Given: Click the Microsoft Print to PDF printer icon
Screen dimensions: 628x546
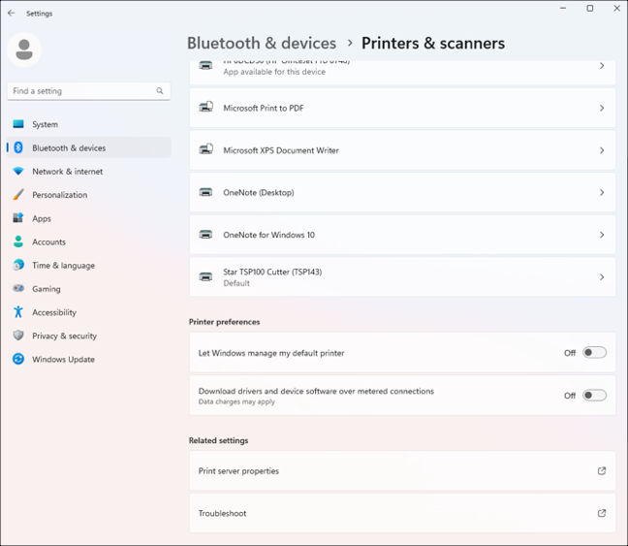Looking at the screenshot, I should (x=205, y=108).
